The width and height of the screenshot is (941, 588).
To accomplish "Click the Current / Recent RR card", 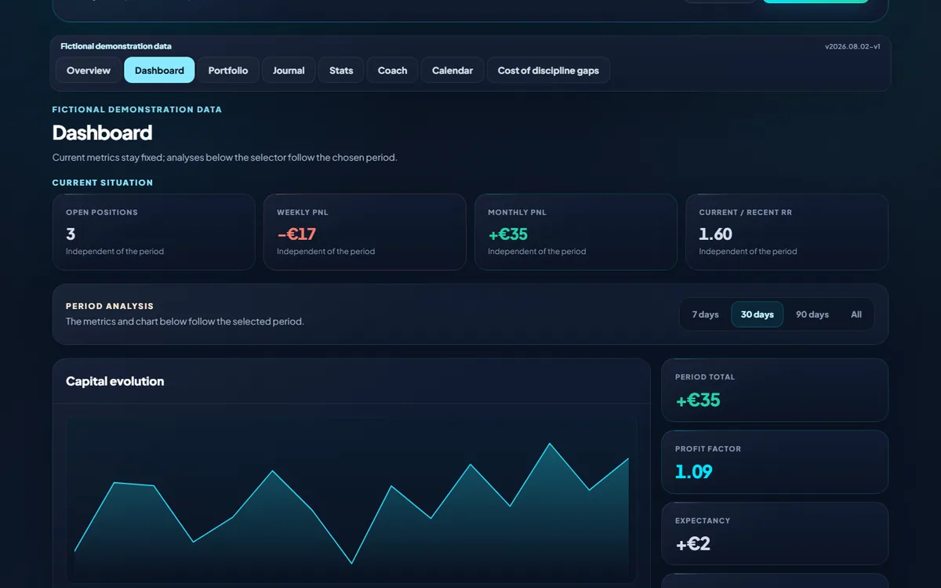I will click(x=787, y=232).
